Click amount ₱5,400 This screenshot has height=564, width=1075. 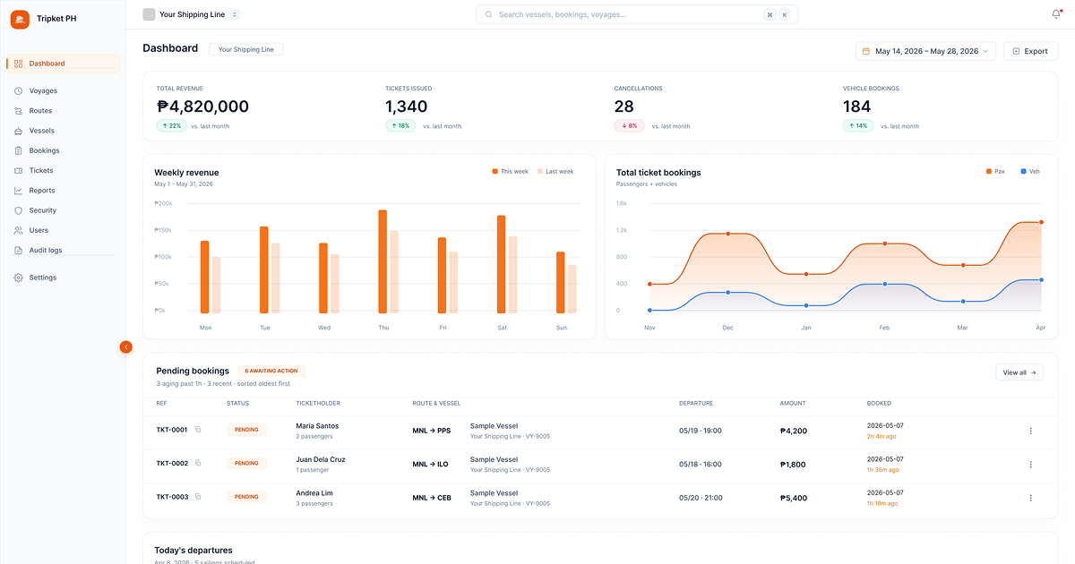coord(794,498)
